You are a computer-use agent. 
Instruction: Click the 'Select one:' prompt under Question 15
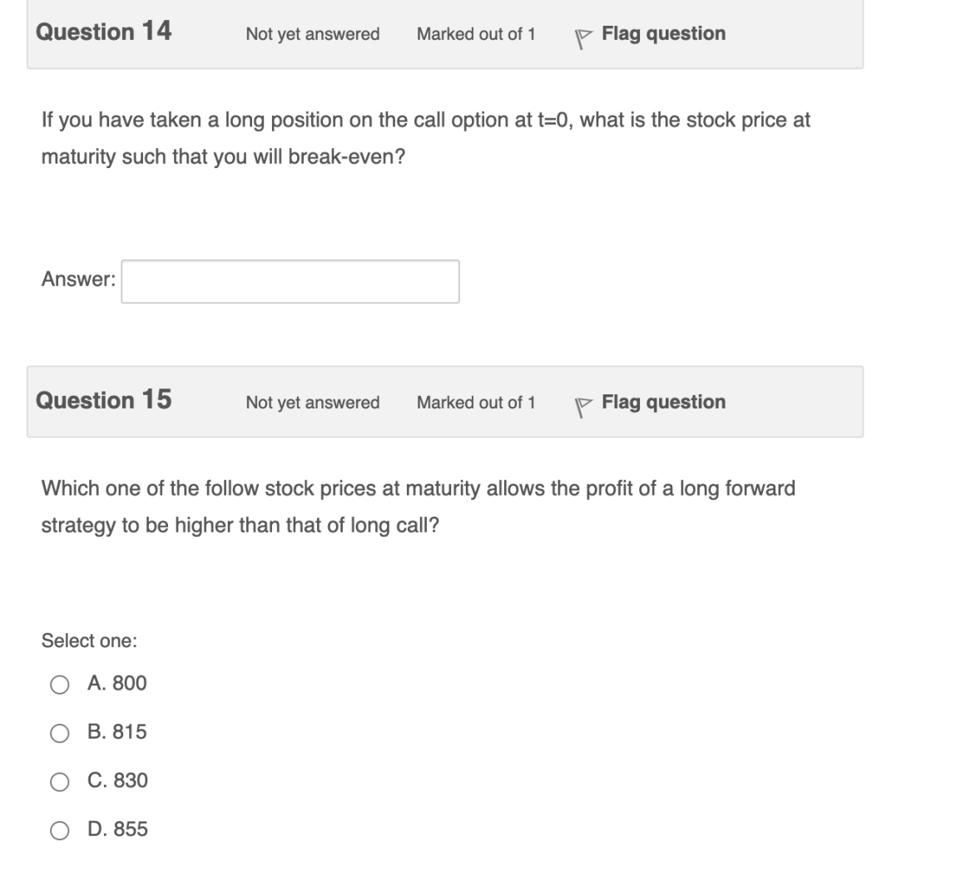[89, 641]
